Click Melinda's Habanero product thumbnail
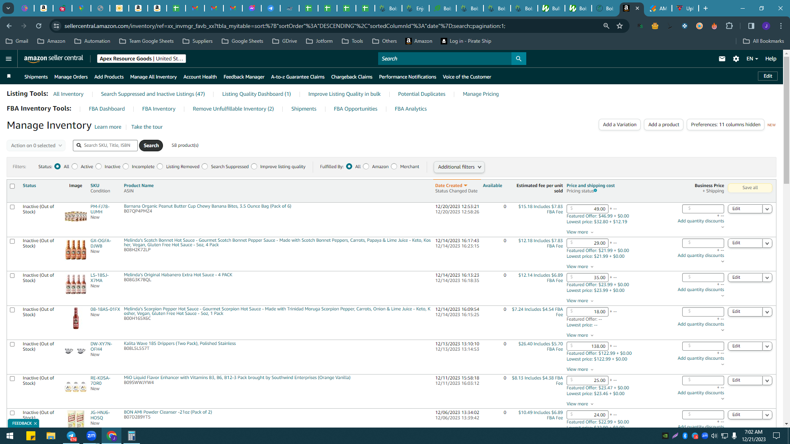 76,284
